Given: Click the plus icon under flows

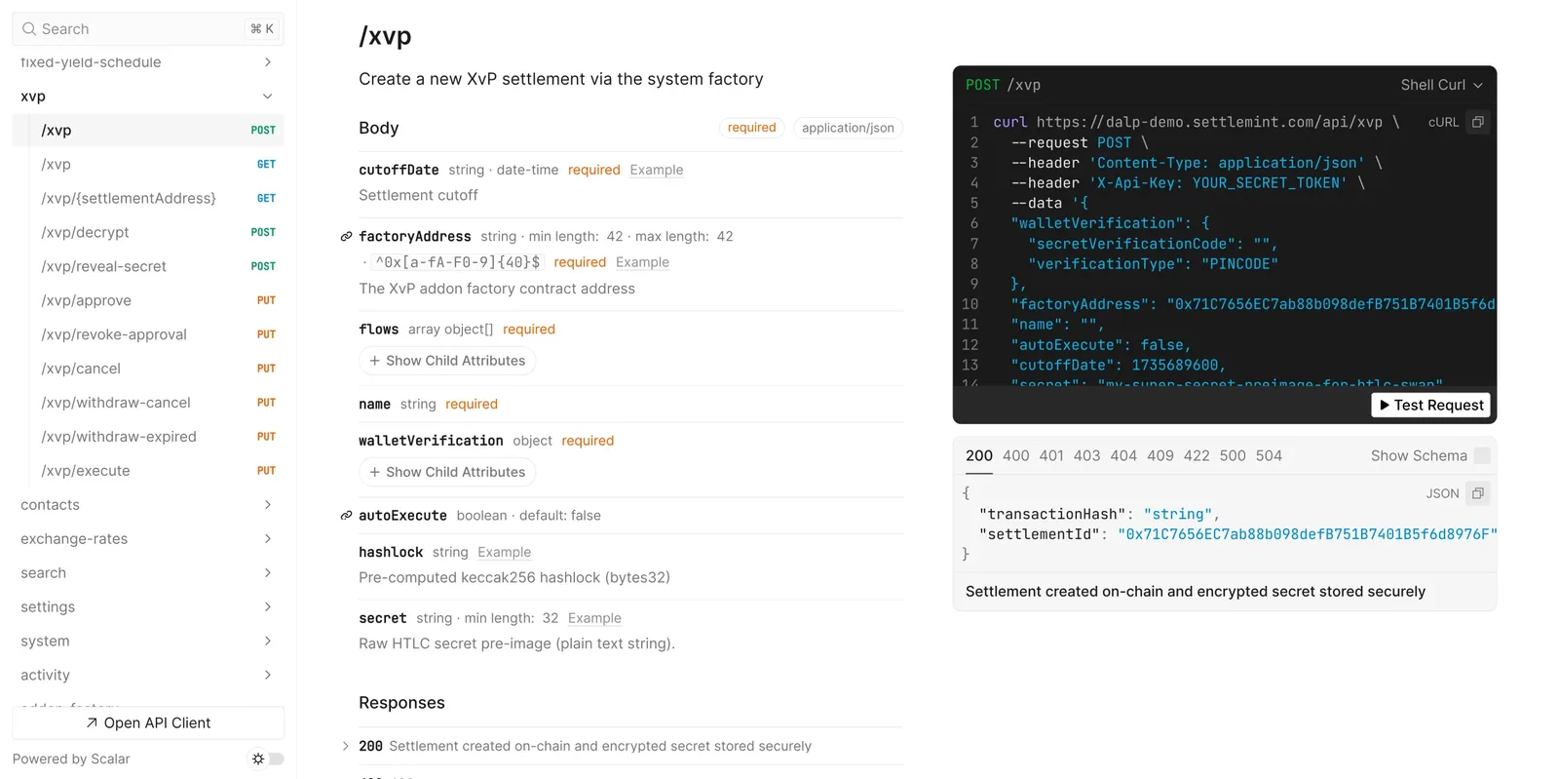Looking at the screenshot, I should (374, 361).
